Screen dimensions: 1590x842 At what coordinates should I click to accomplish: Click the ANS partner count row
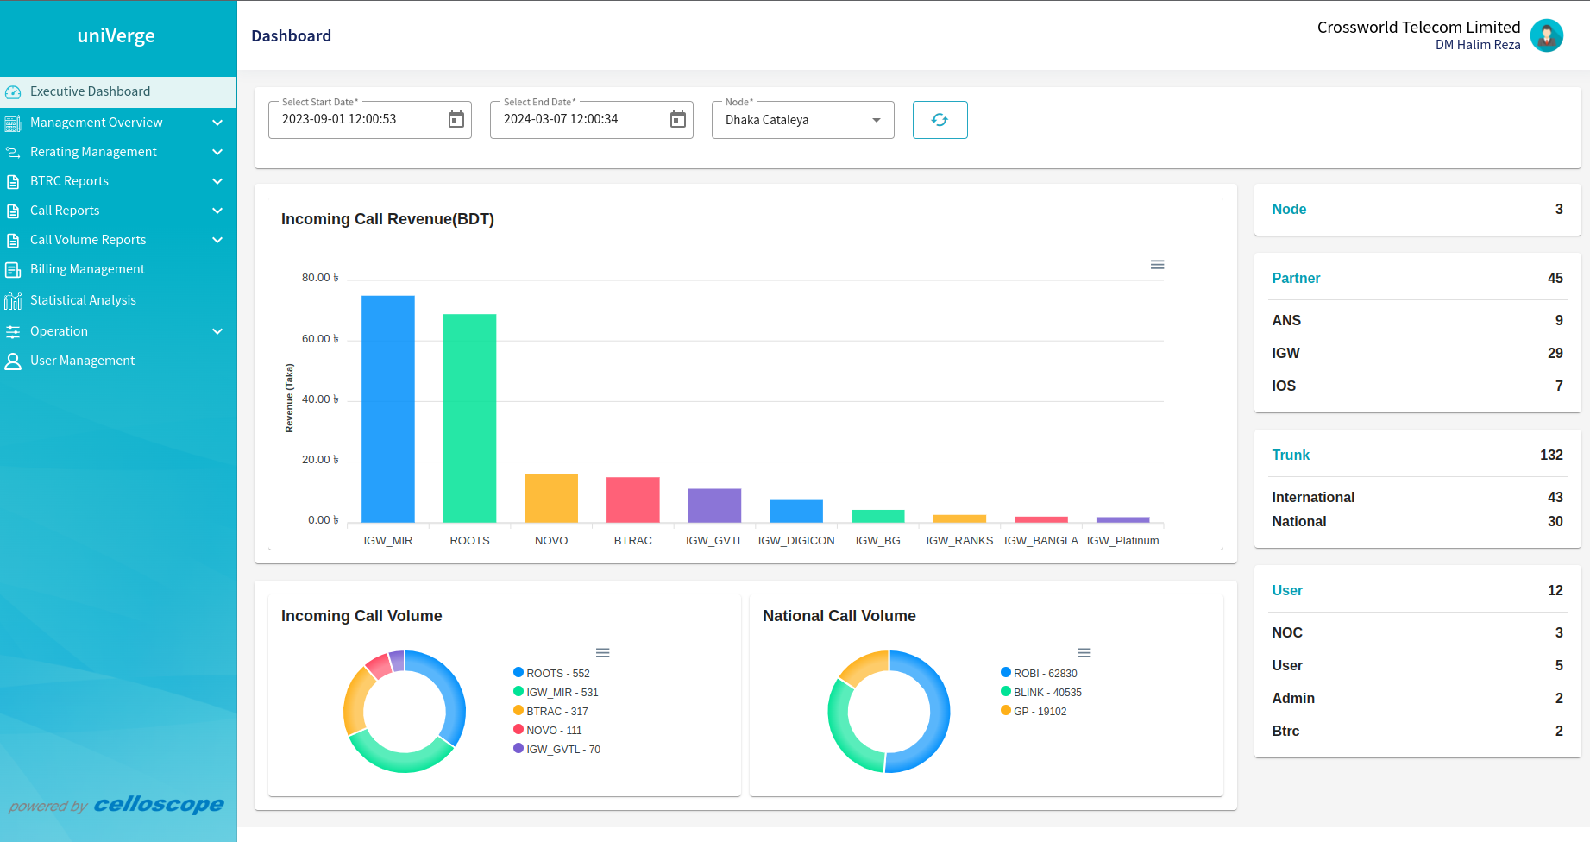tap(1417, 321)
